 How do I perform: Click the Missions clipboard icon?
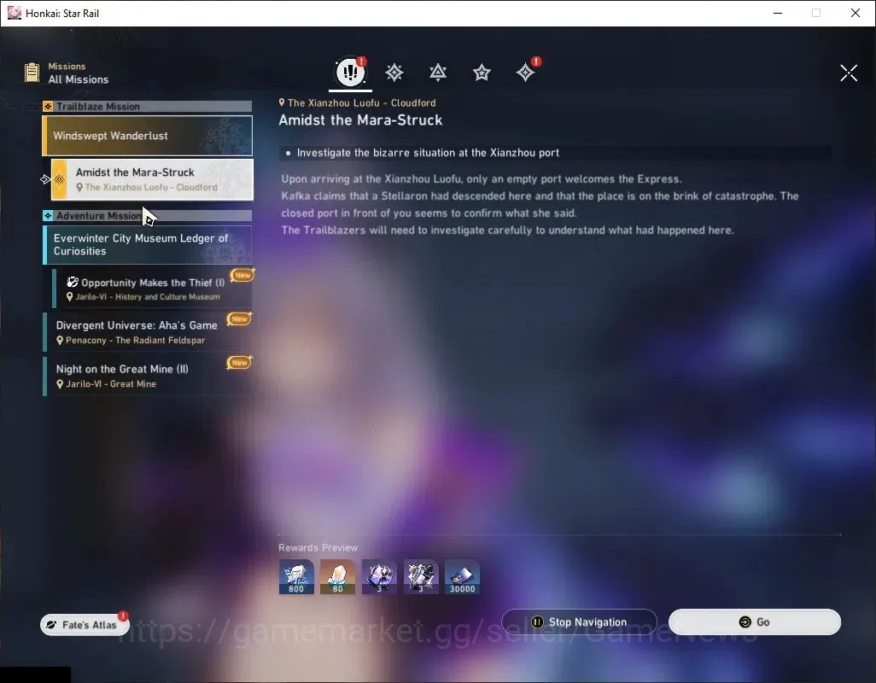pos(32,73)
